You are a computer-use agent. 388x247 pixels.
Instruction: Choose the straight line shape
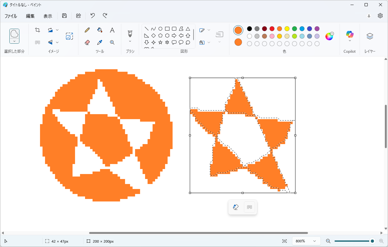147,29
